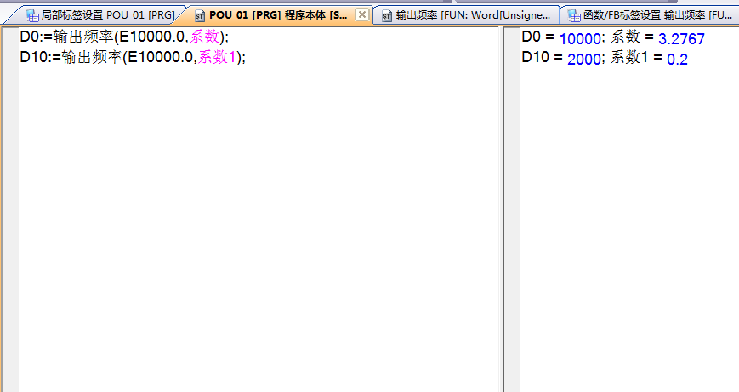This screenshot has height=392, width=739.
Task: Click the ST icon on POU_01 程序本体 tab
Action: [200, 15]
